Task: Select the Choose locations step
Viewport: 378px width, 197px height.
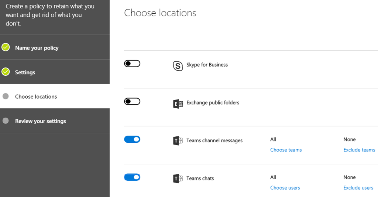Action: pyautogui.click(x=36, y=97)
